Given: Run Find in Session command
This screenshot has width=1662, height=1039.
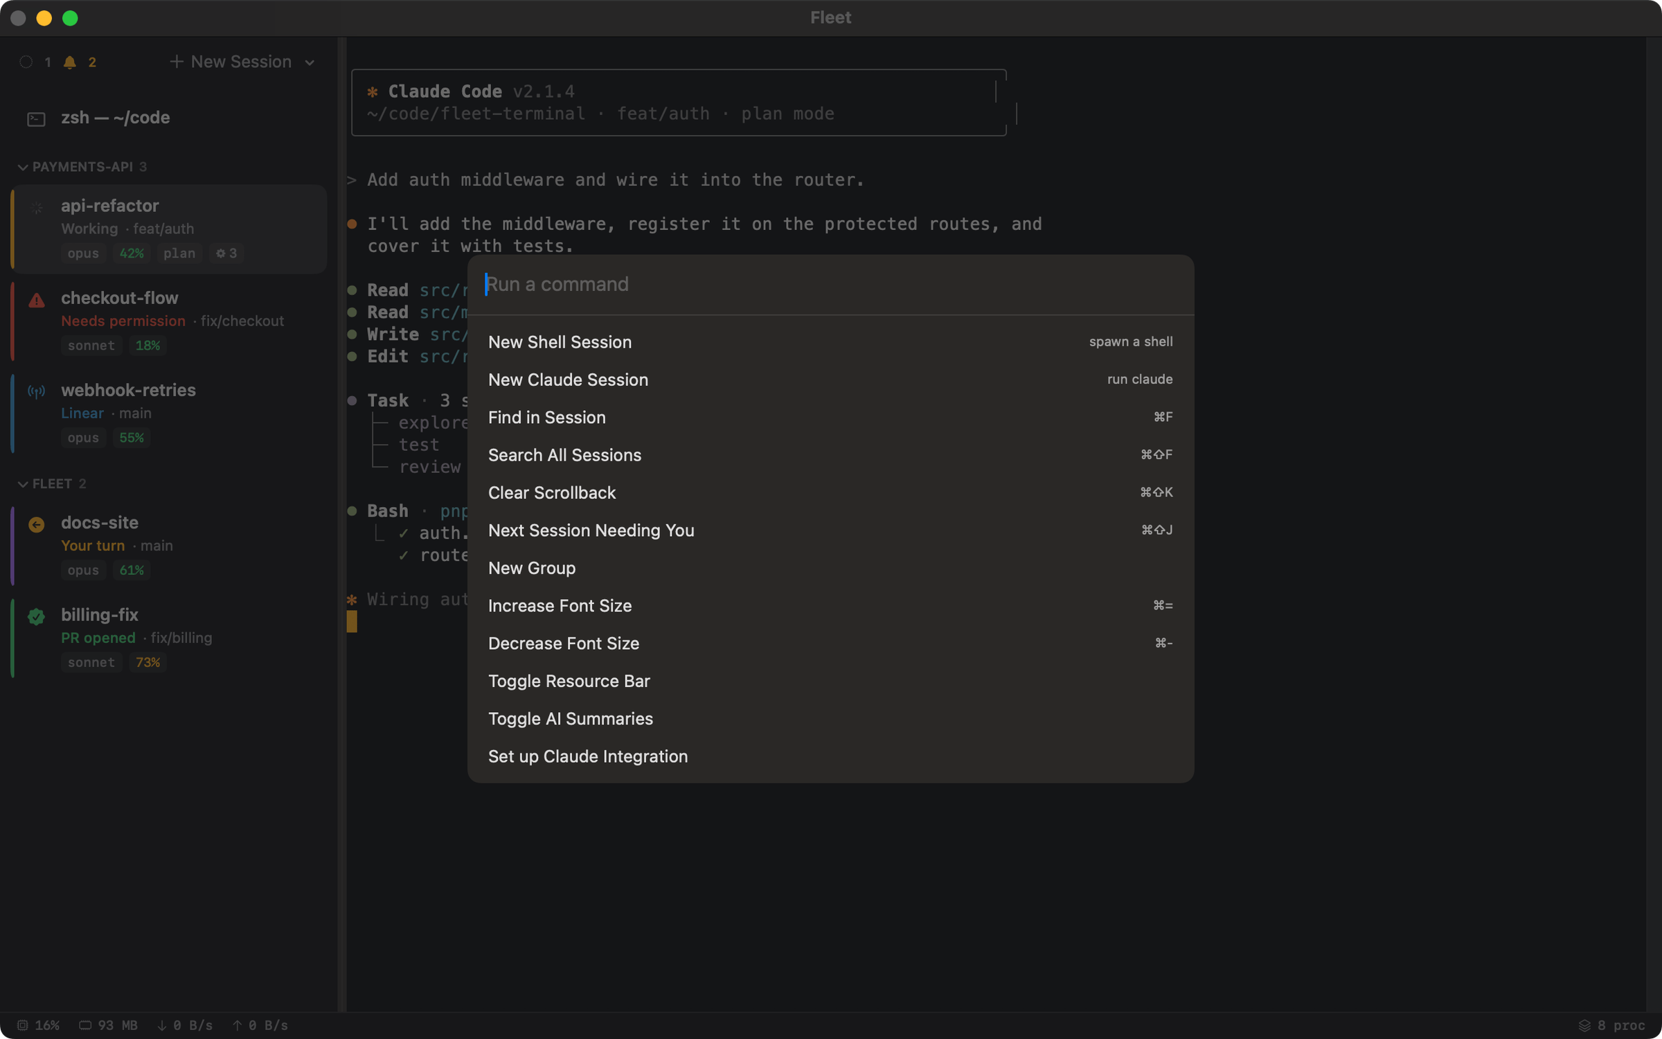Looking at the screenshot, I should pos(830,417).
